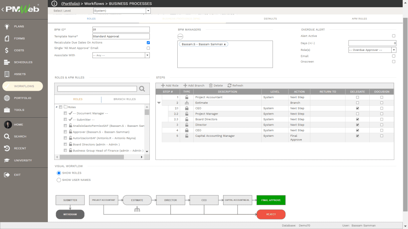Click the Withdraw workflow node
The width and height of the screenshot is (408, 229).
[70, 214]
